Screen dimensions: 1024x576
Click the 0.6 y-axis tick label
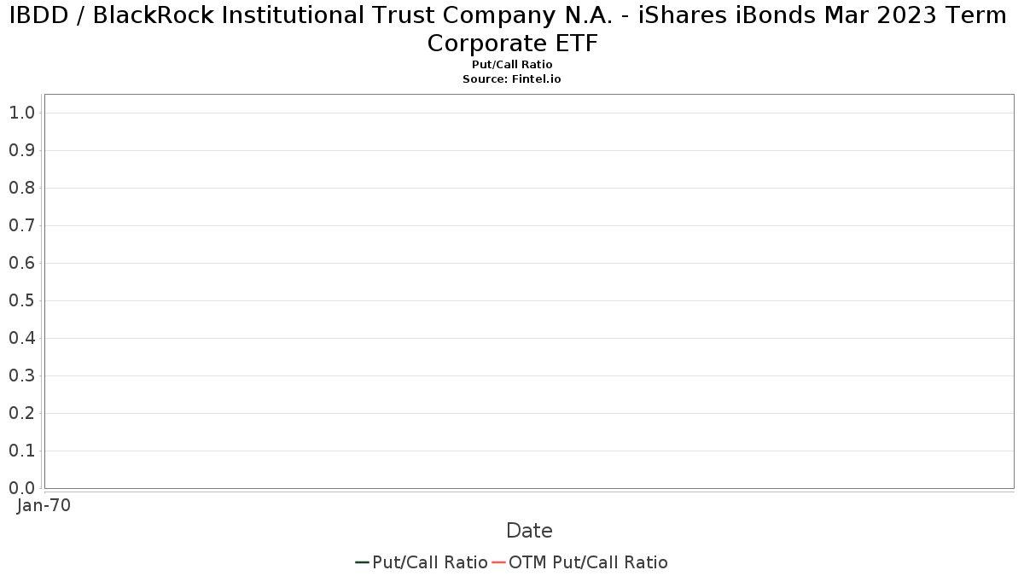click(x=21, y=263)
